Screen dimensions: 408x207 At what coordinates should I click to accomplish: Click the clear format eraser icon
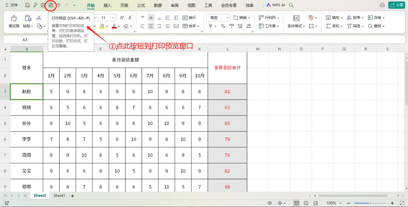tap(126, 26)
